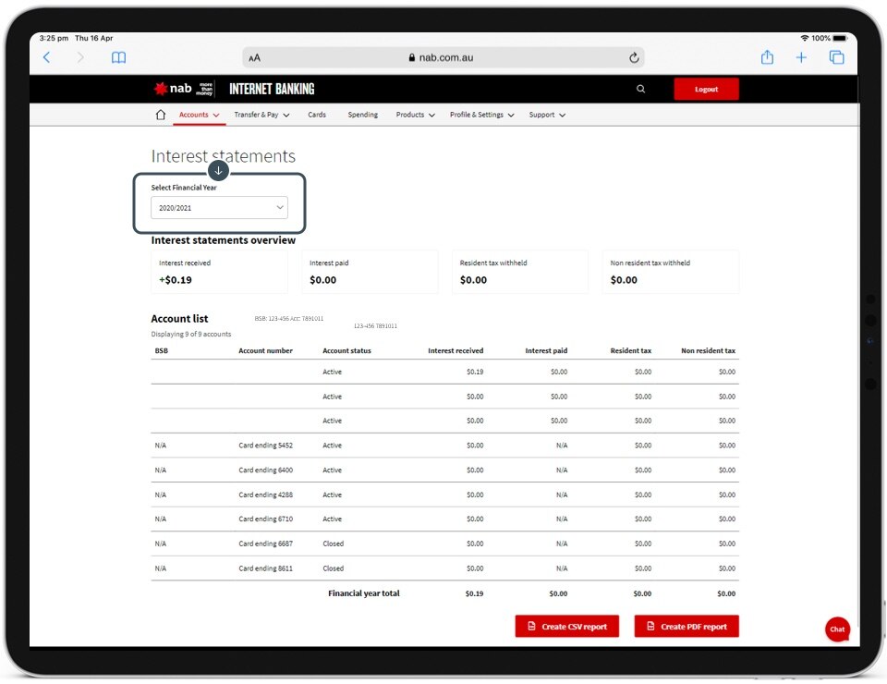Open Safari bookmarks book icon
The image size is (887, 684).
(x=118, y=57)
